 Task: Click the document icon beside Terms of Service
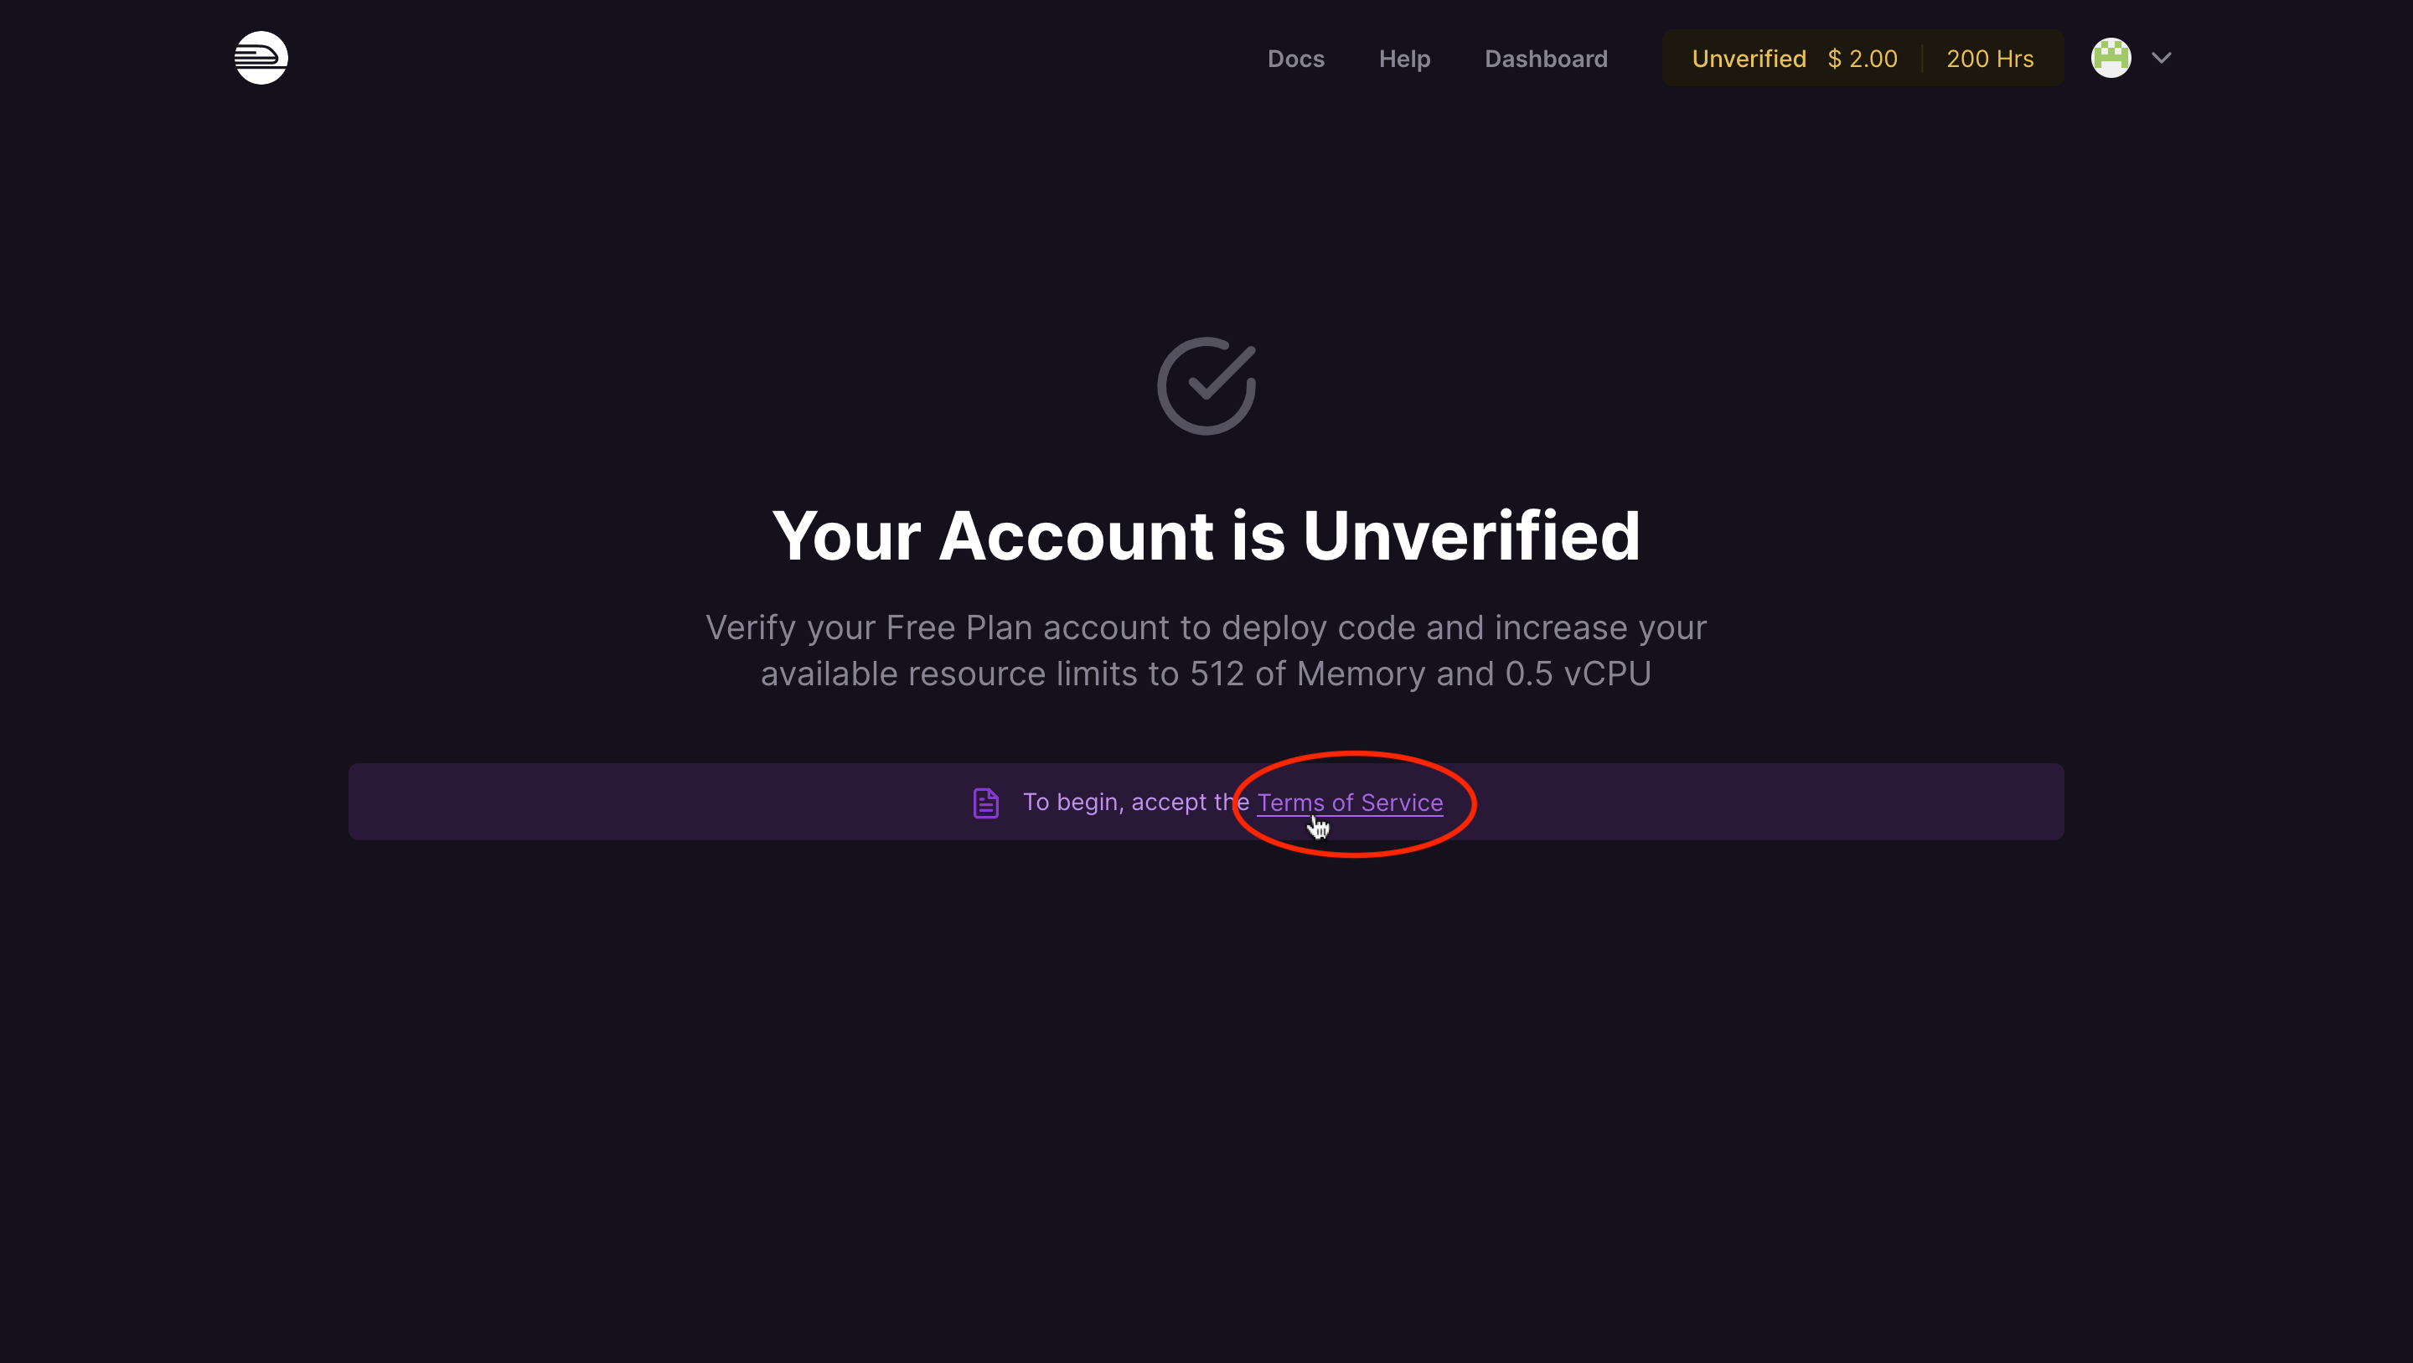(x=985, y=802)
